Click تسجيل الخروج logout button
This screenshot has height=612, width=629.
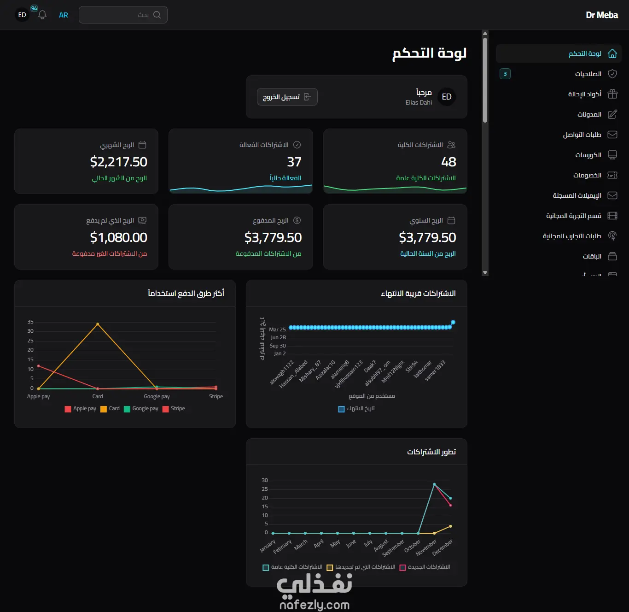click(x=287, y=97)
